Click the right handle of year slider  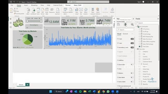(x=41, y=21)
